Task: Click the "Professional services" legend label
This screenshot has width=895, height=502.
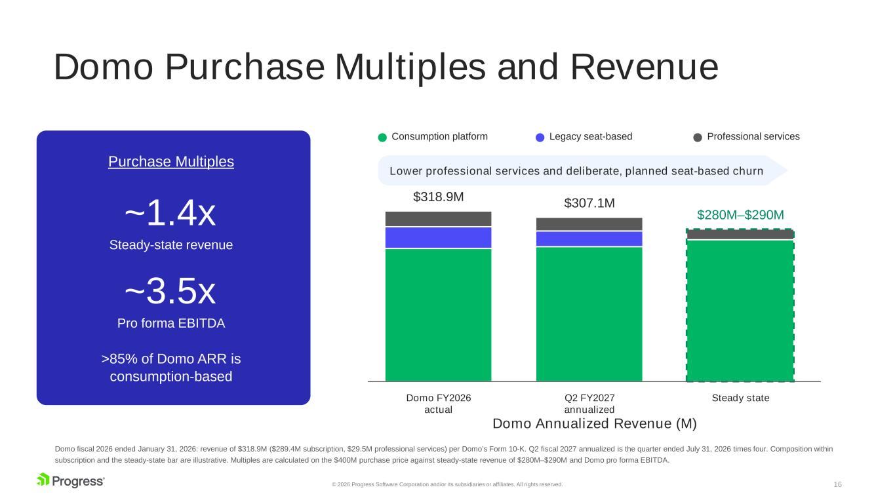Action: [753, 136]
